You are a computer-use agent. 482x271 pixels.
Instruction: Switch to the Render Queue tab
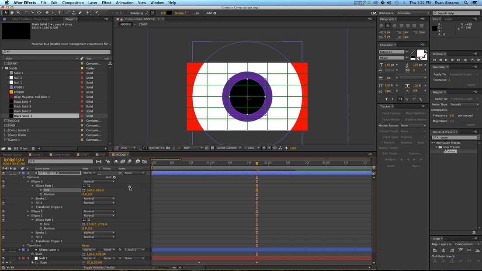(x=12, y=155)
